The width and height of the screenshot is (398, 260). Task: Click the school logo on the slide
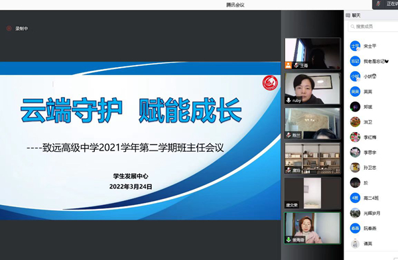tap(270, 82)
